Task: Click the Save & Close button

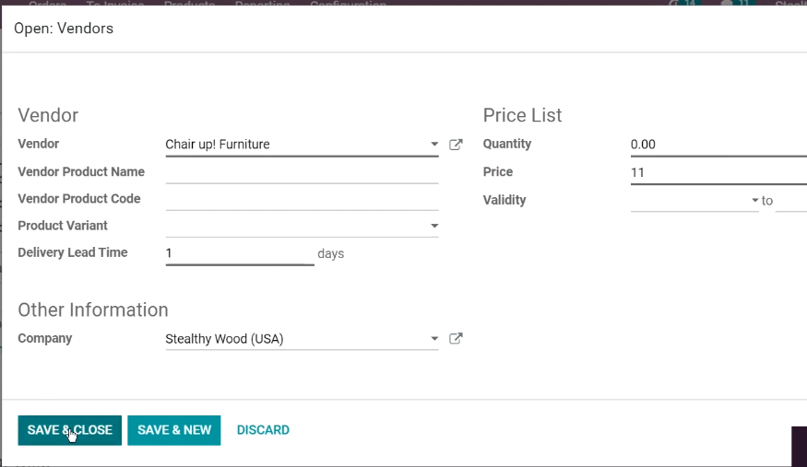Action: point(69,430)
